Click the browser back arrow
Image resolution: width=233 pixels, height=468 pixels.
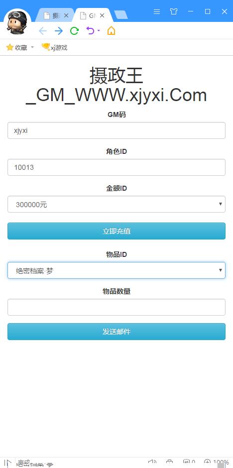click(x=43, y=31)
